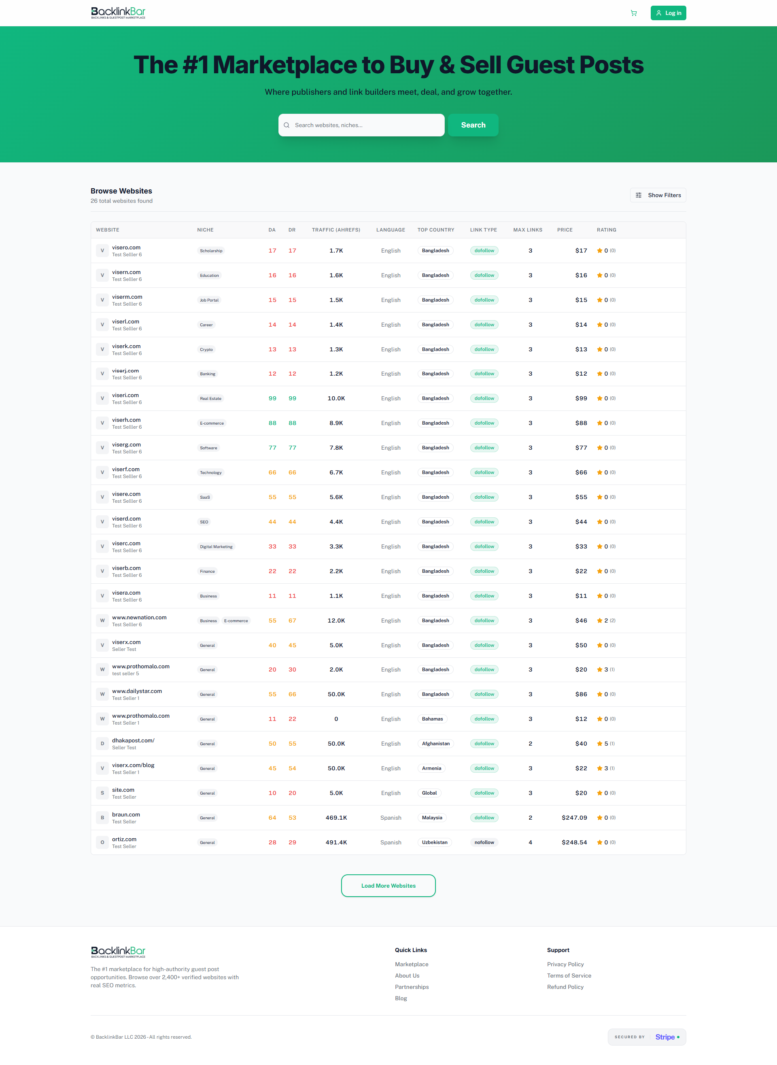Click the V avatar for viseri.com
Viewport: 777px width, 1065px height.
click(102, 398)
